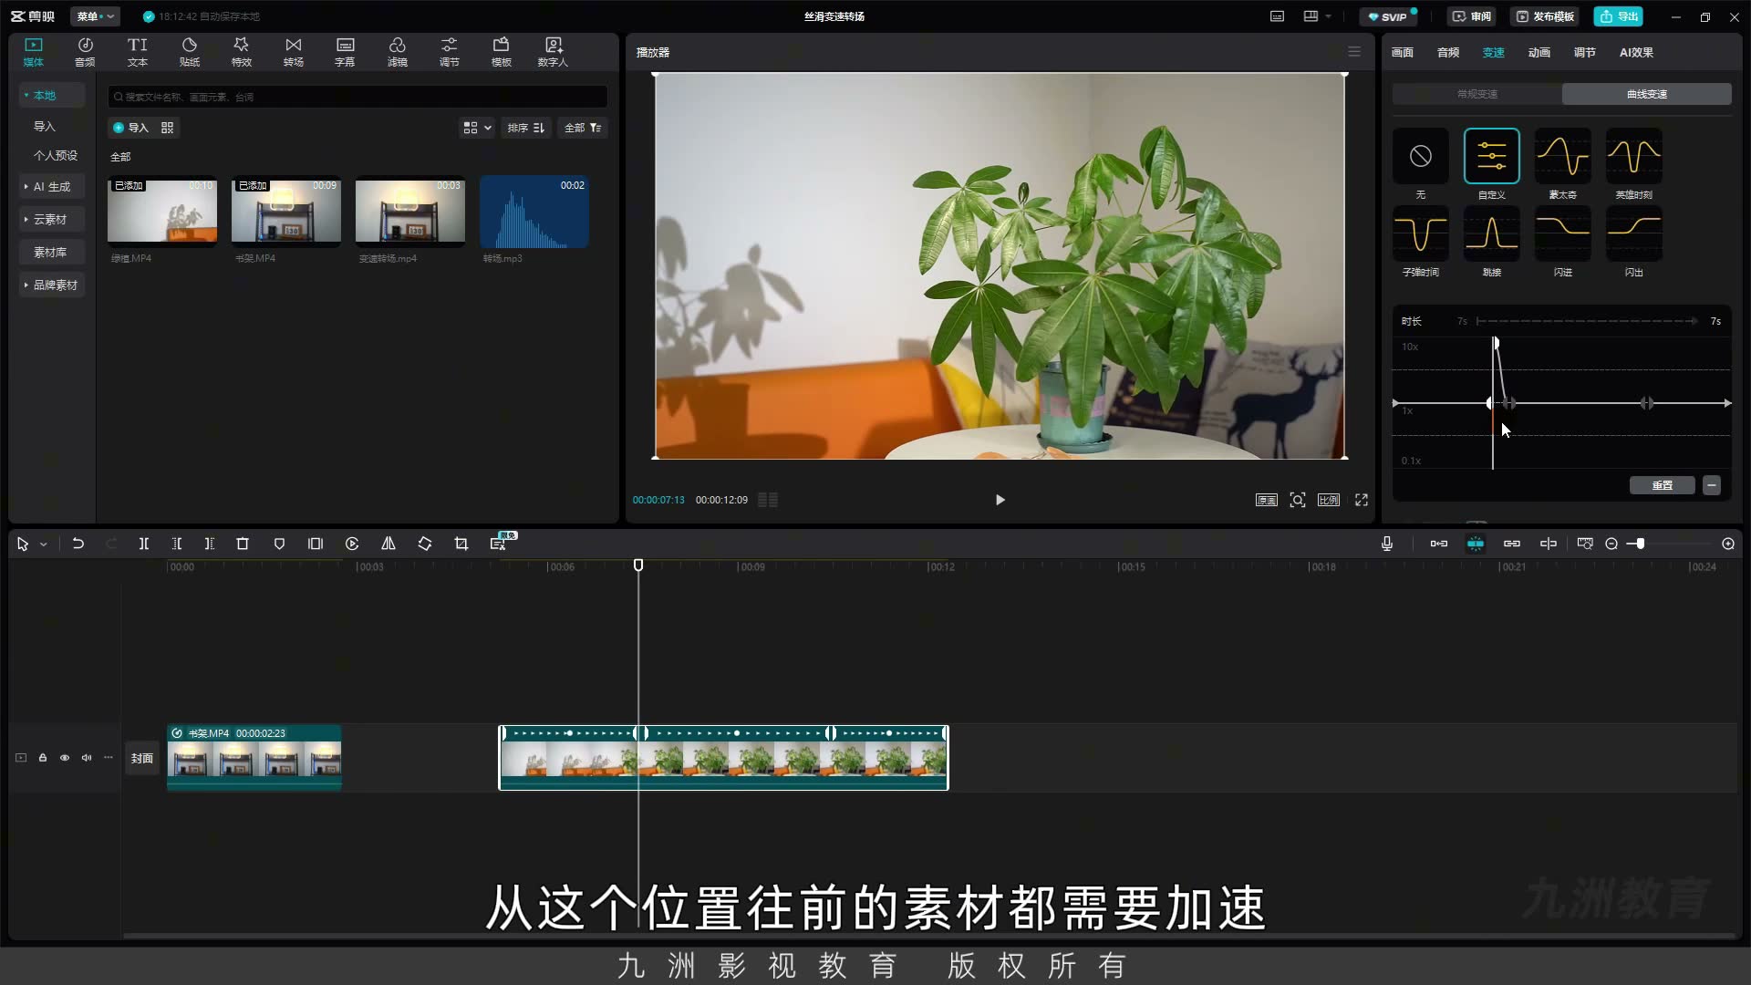Expand the AI 生成 section

[x=51, y=186]
